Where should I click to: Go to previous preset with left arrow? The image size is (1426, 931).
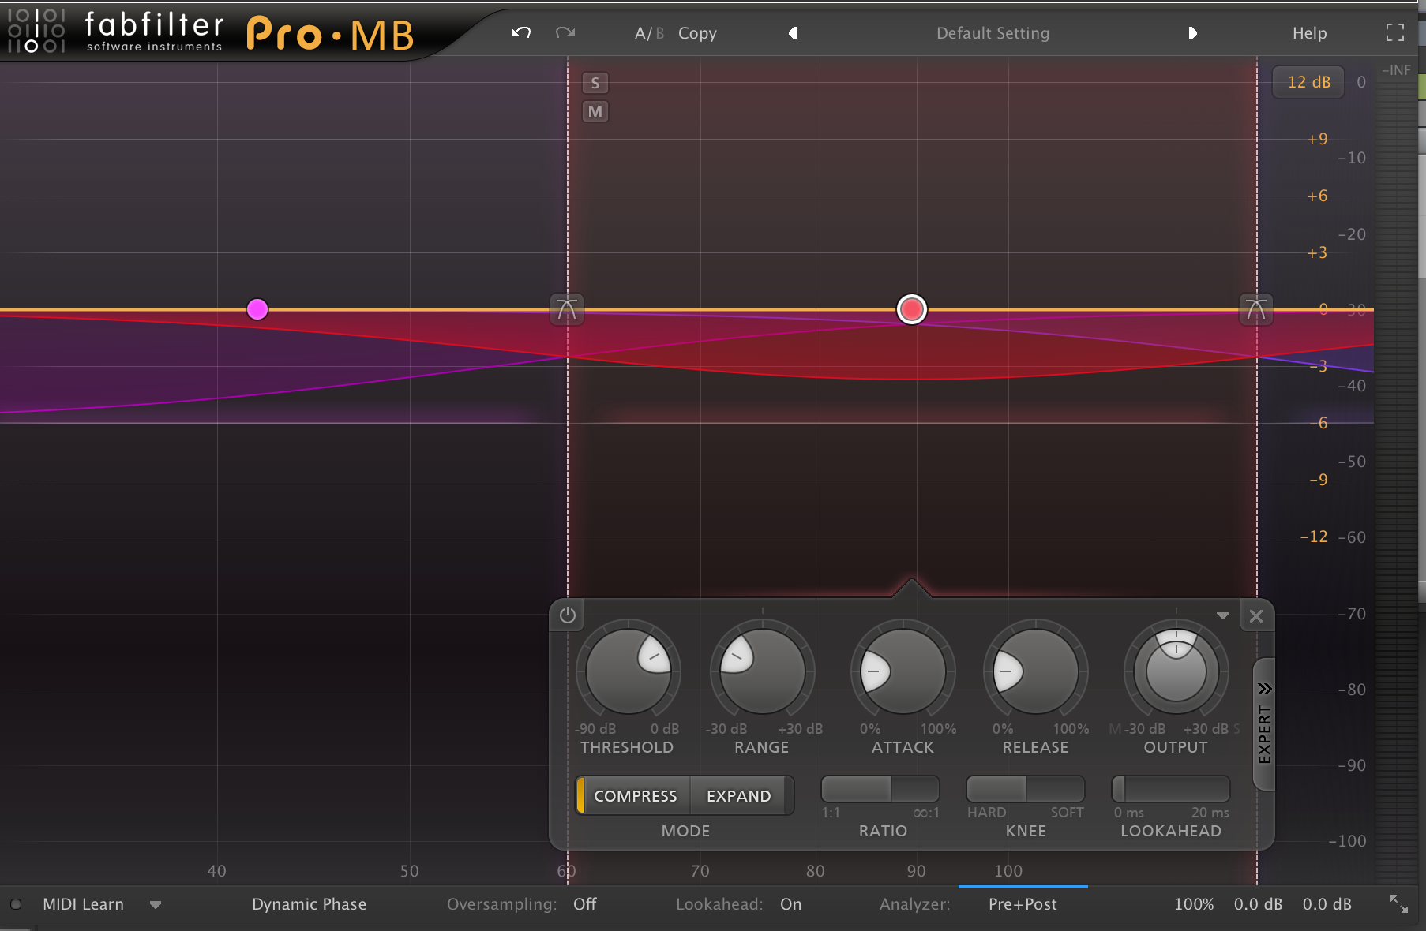793,33
